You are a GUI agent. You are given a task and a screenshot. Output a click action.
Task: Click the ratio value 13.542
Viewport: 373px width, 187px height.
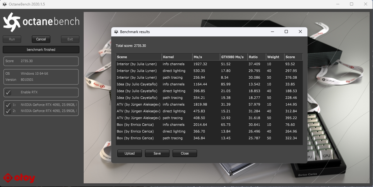pos(254,84)
